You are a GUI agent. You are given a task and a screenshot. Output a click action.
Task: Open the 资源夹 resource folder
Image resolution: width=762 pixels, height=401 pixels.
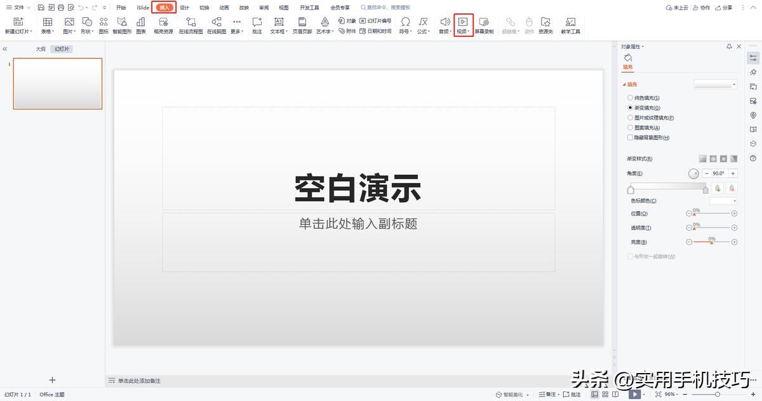[x=545, y=25]
